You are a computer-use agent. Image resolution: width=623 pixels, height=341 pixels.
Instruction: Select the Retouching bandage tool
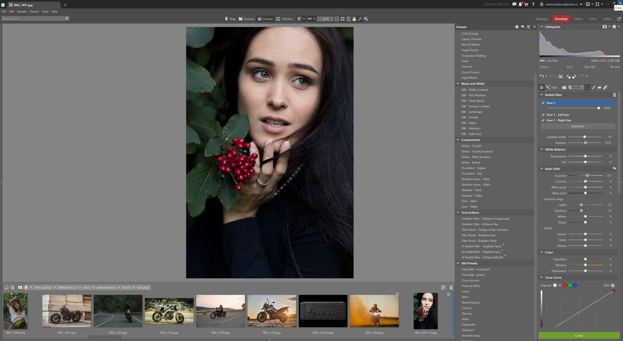pyautogui.click(x=605, y=87)
